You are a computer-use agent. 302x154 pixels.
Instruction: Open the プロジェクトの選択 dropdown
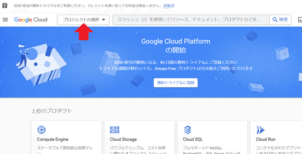pyautogui.click(x=83, y=20)
